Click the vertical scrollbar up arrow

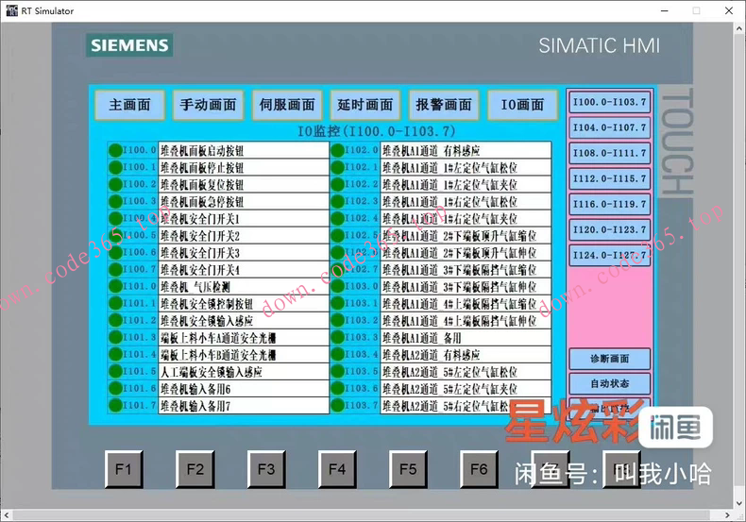point(739,28)
